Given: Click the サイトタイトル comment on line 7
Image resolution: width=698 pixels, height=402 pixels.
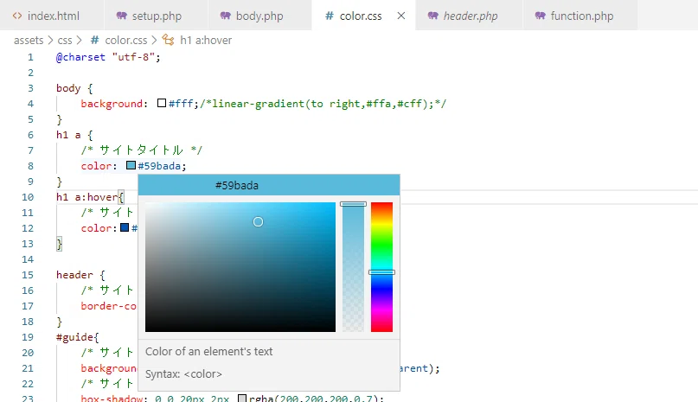Looking at the screenshot, I should [142, 150].
